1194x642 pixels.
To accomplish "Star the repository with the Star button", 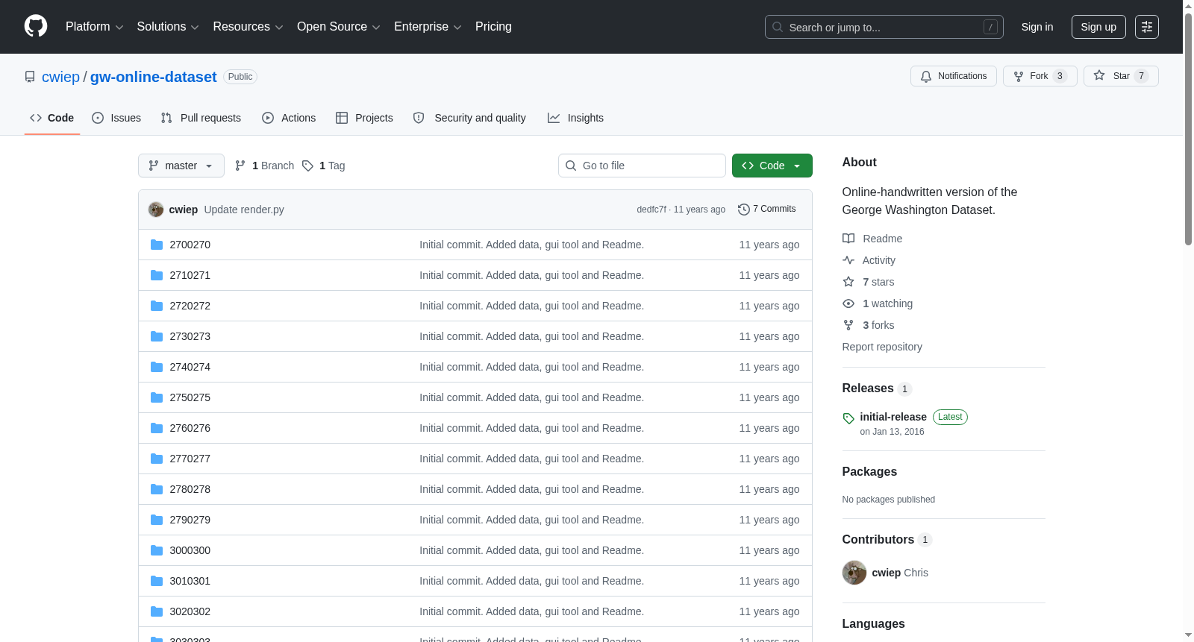I will (1121, 76).
